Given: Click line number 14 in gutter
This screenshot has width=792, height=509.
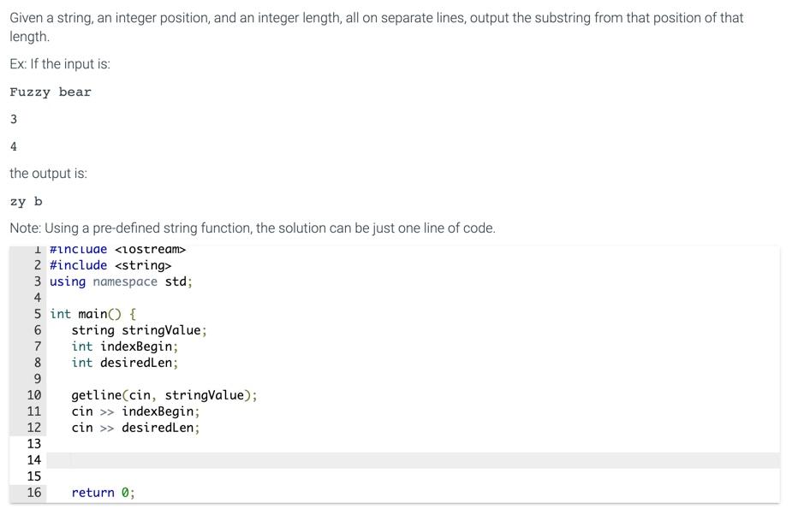Looking at the screenshot, I should (x=34, y=460).
